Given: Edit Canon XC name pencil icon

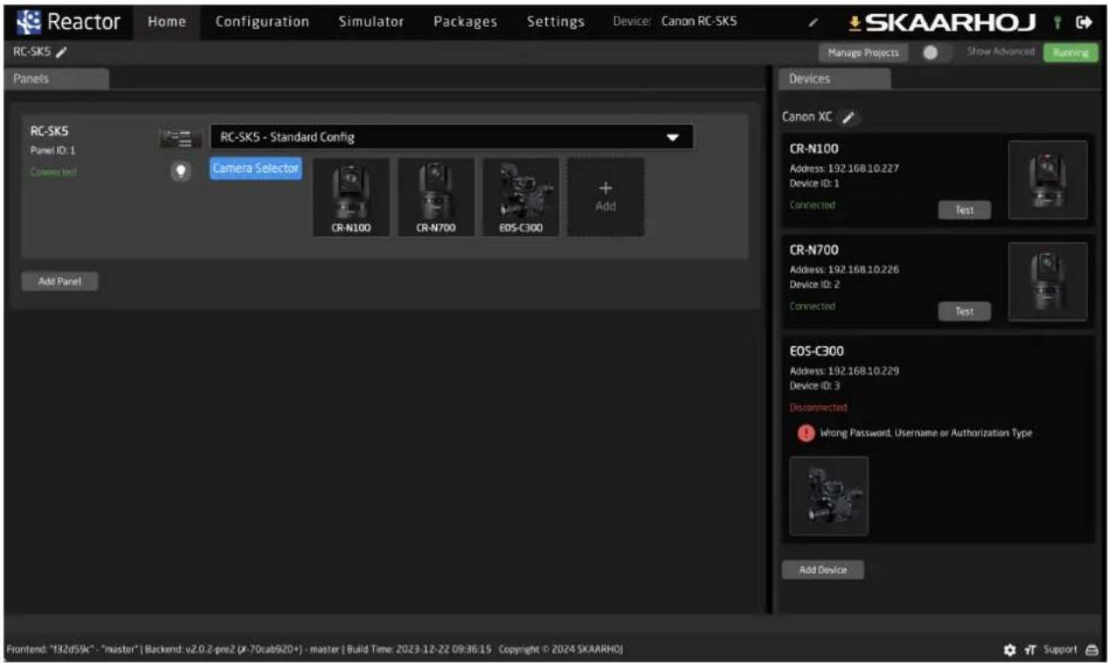Looking at the screenshot, I should click(848, 117).
